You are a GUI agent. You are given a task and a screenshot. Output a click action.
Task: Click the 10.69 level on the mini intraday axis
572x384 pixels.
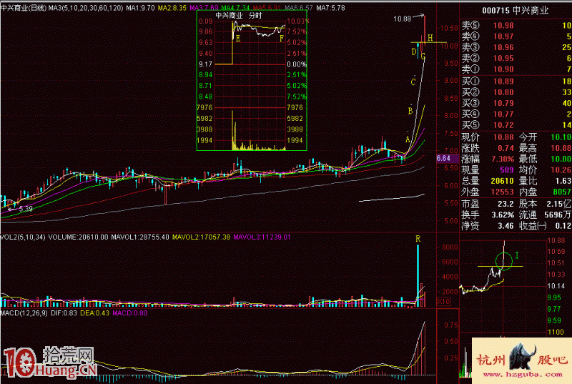[x=556, y=252]
